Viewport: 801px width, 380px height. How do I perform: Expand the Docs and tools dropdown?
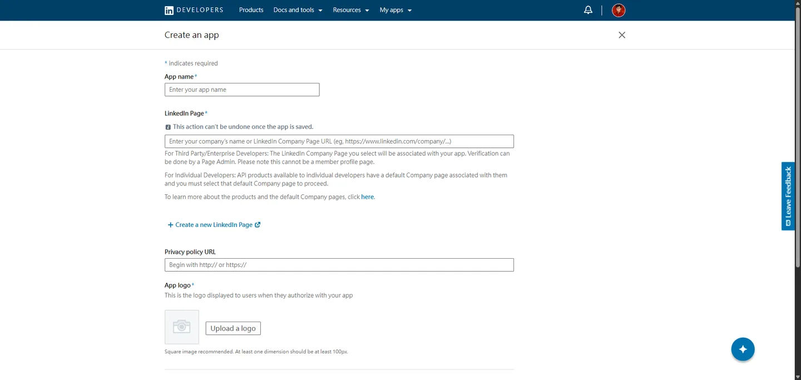298,10
